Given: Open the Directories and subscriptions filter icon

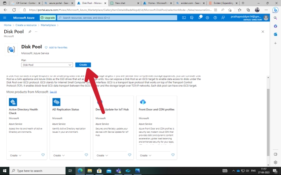Looking at the screenshot, I should click(x=192, y=17).
